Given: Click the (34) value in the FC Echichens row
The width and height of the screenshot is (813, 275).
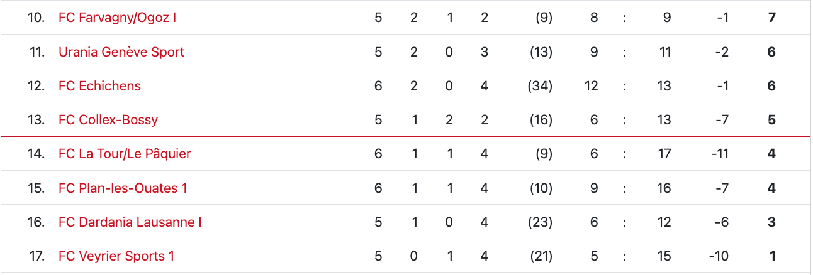Looking at the screenshot, I should point(539,86).
